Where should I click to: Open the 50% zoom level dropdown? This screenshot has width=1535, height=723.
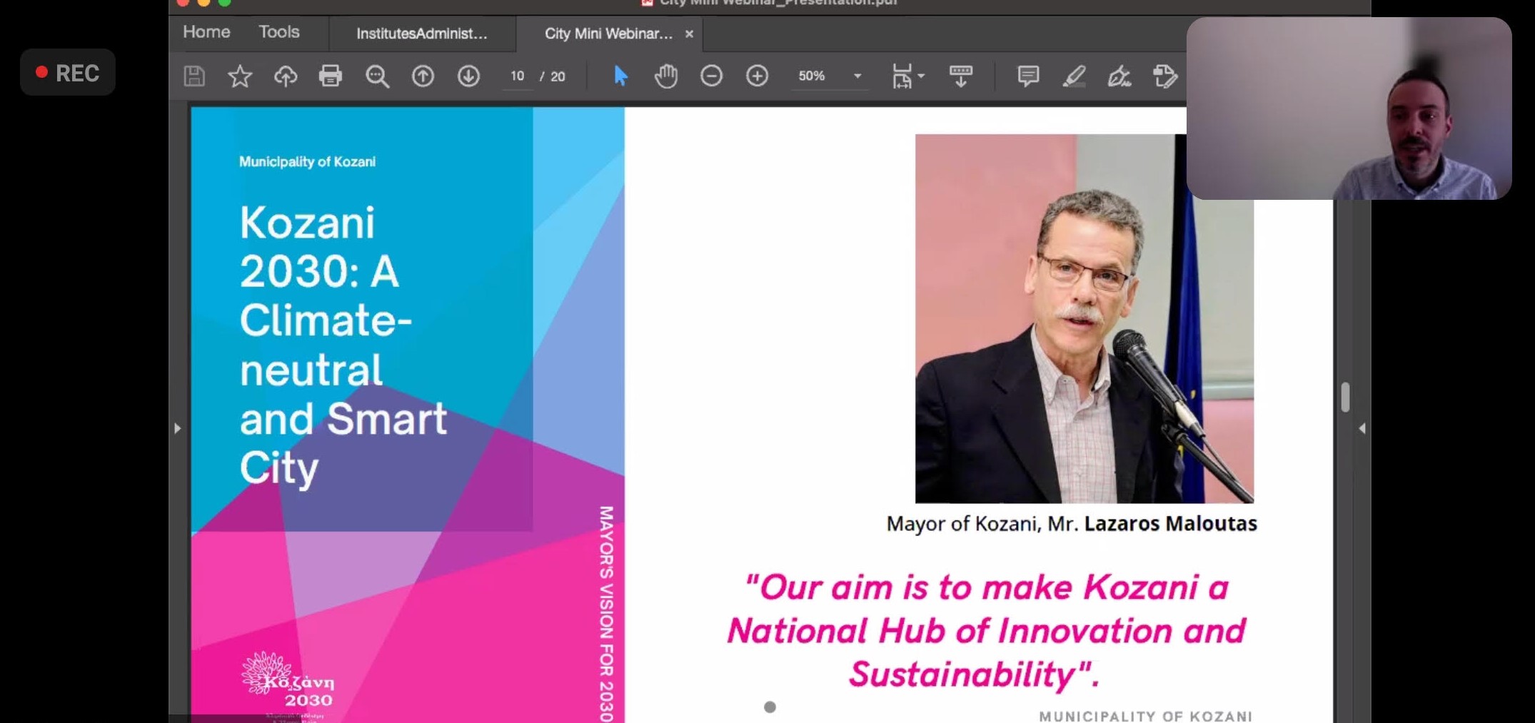[857, 76]
